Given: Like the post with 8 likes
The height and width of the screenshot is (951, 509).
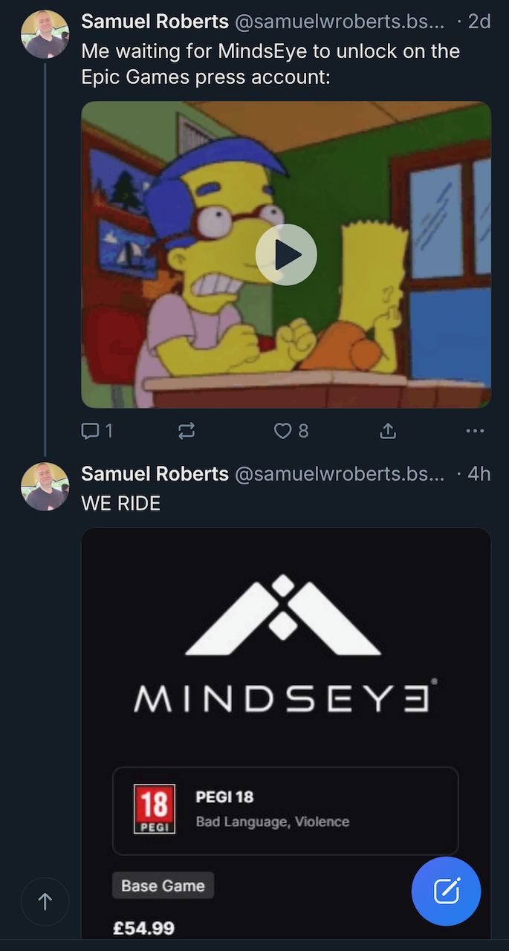Looking at the screenshot, I should (291, 431).
